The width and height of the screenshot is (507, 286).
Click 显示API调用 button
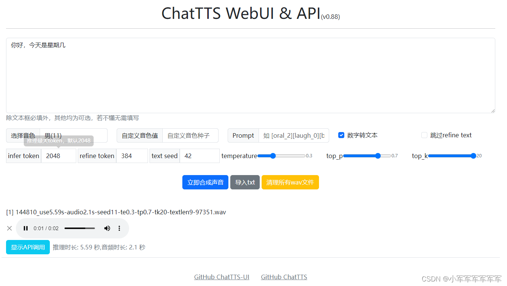[28, 247]
